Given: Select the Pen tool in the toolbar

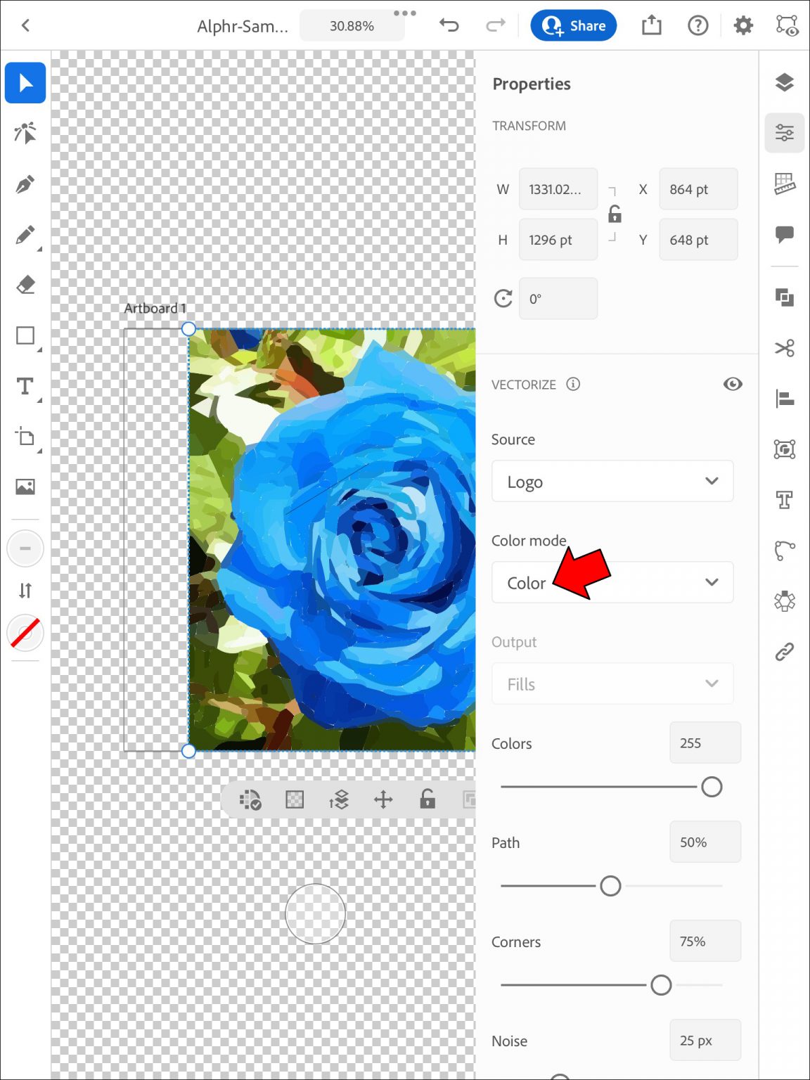Looking at the screenshot, I should (25, 184).
